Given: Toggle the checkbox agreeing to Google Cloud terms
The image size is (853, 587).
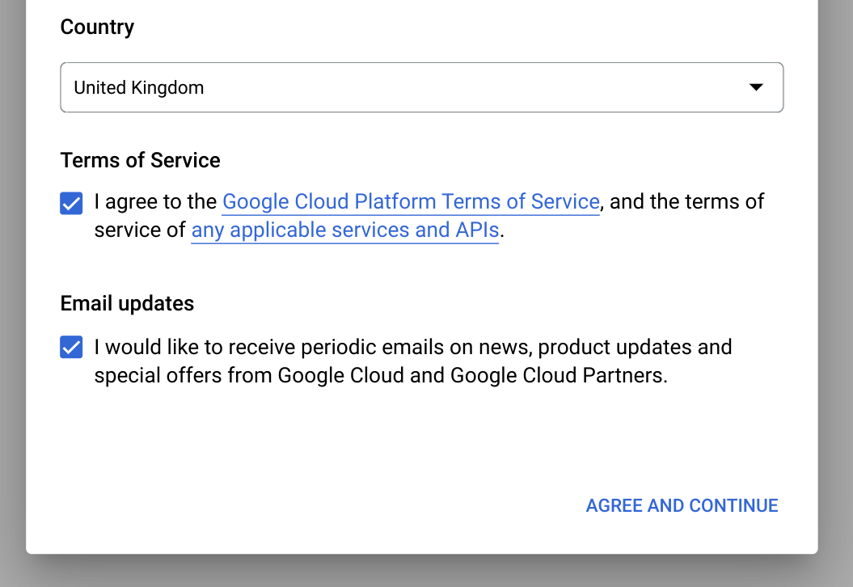Looking at the screenshot, I should tap(71, 203).
